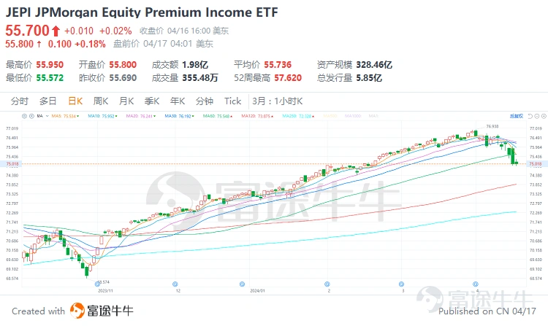Click the 昨收价 value 55.690
This screenshot has height=326, width=548.
[x=123, y=78]
